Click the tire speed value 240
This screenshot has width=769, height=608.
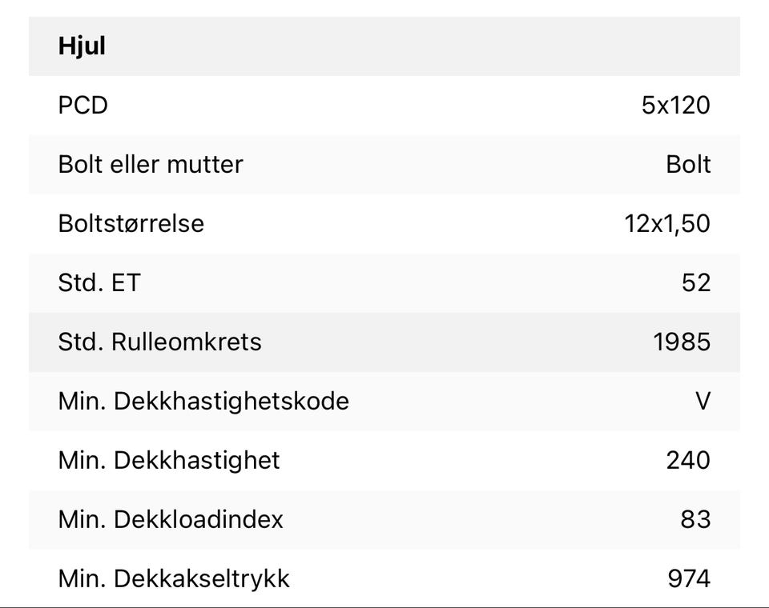pyautogui.click(x=688, y=460)
